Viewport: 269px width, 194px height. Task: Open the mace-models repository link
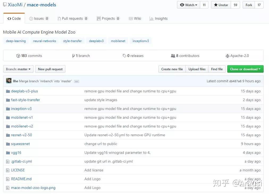(x=41, y=5)
